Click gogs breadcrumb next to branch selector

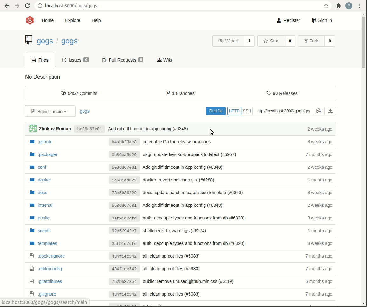(x=84, y=111)
